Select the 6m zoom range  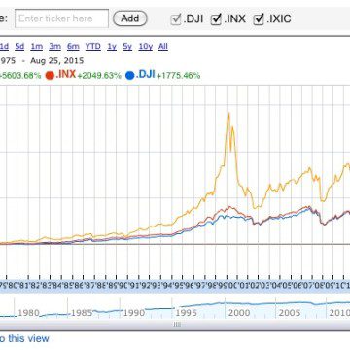click(x=73, y=47)
